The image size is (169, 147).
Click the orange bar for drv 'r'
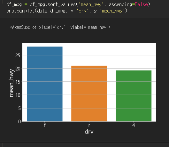[x=89, y=94]
